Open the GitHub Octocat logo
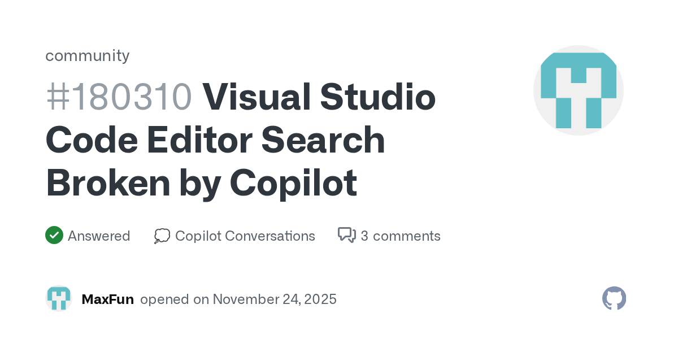678x339 pixels. click(614, 298)
